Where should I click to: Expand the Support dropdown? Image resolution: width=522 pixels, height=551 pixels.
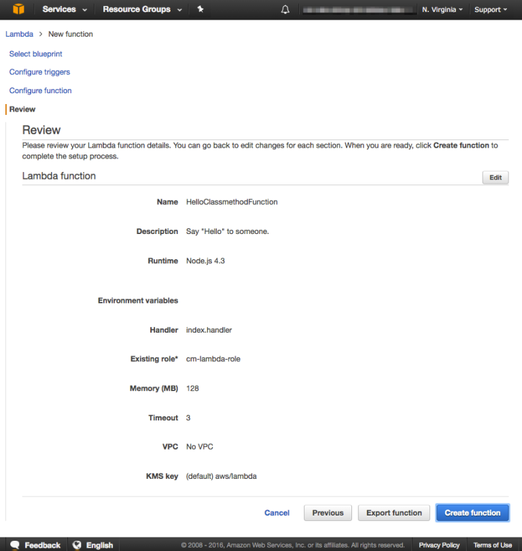pyautogui.click(x=491, y=10)
